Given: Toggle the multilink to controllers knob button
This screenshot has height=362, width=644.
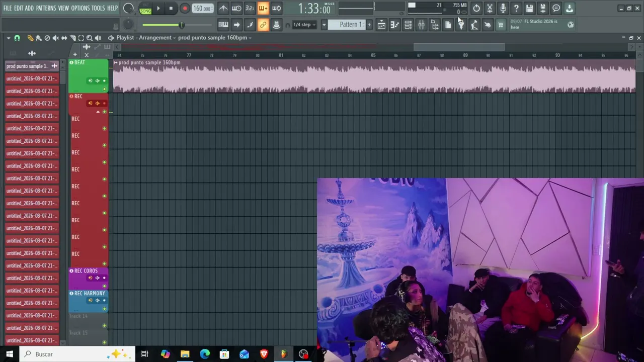Looking at the screenshot, I should 276,25.
